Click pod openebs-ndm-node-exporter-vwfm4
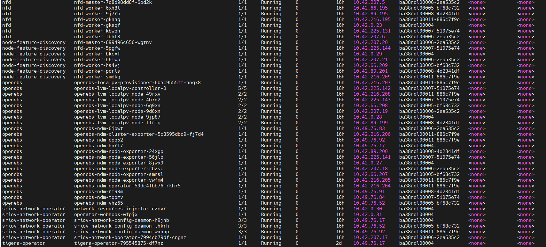 click(119, 180)
